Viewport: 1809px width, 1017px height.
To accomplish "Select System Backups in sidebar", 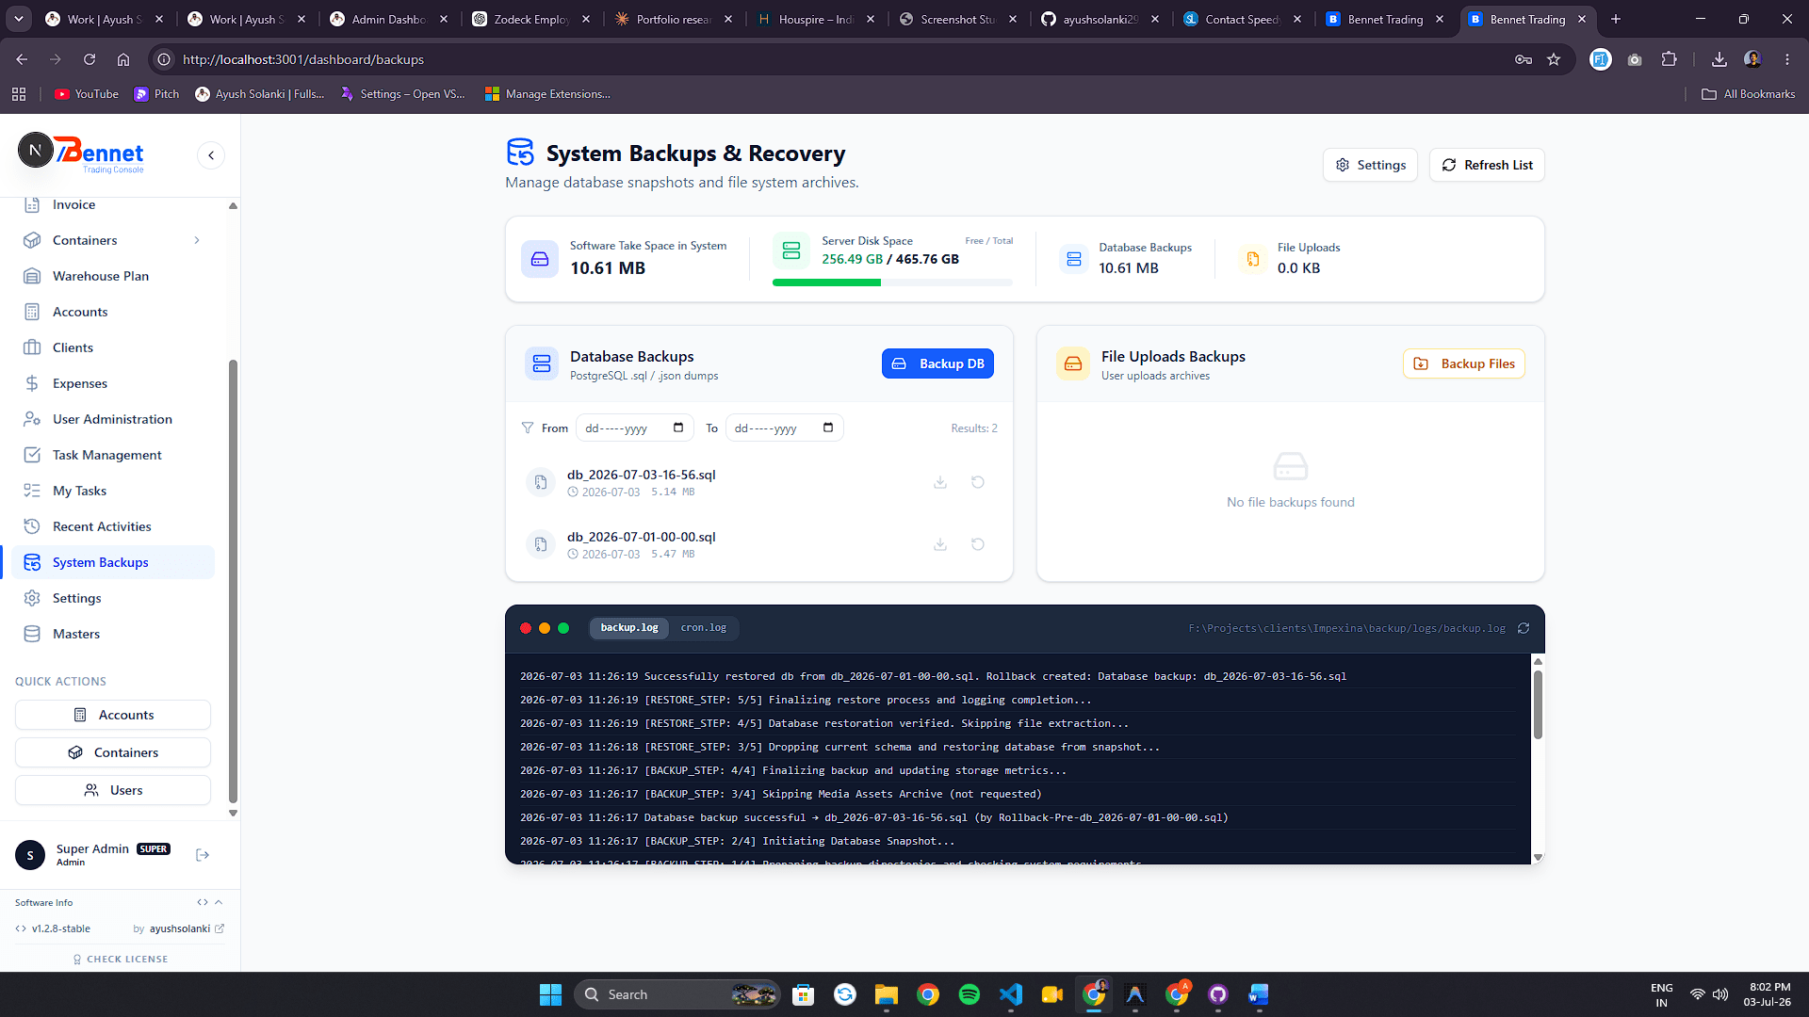I will click(x=113, y=562).
